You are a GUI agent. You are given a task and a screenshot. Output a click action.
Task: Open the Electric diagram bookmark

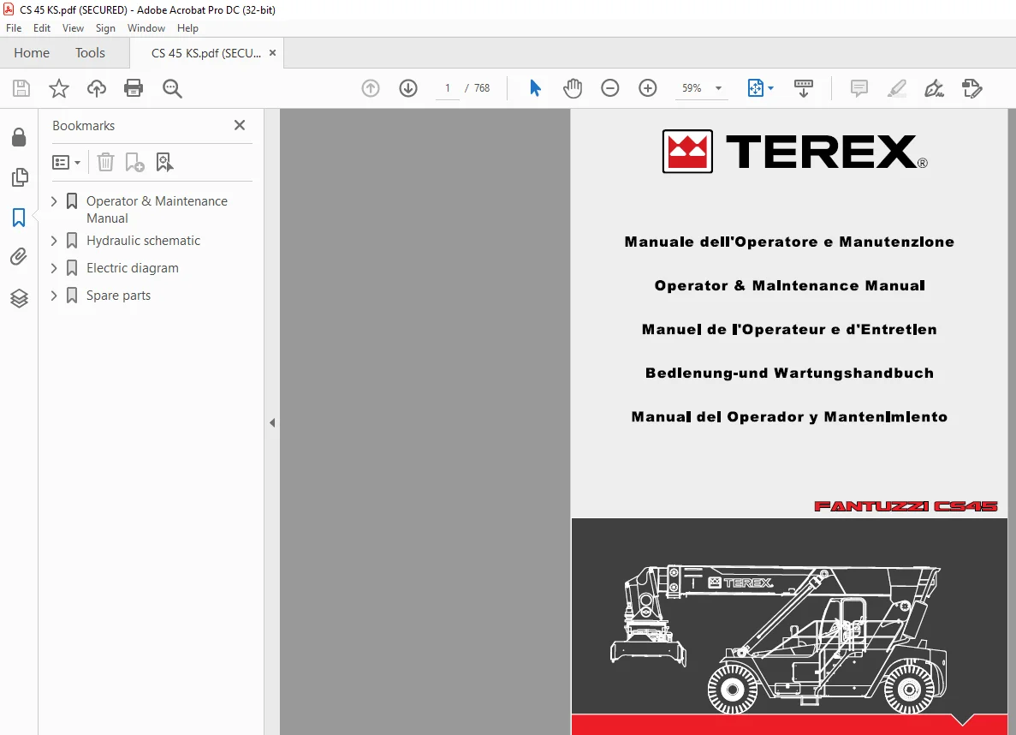tap(132, 268)
